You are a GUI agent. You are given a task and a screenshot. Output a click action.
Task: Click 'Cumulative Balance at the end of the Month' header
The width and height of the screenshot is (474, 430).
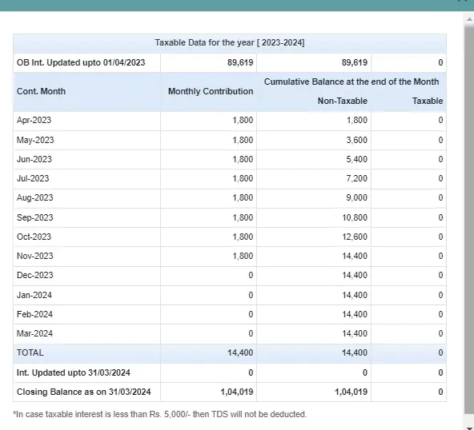click(x=351, y=82)
